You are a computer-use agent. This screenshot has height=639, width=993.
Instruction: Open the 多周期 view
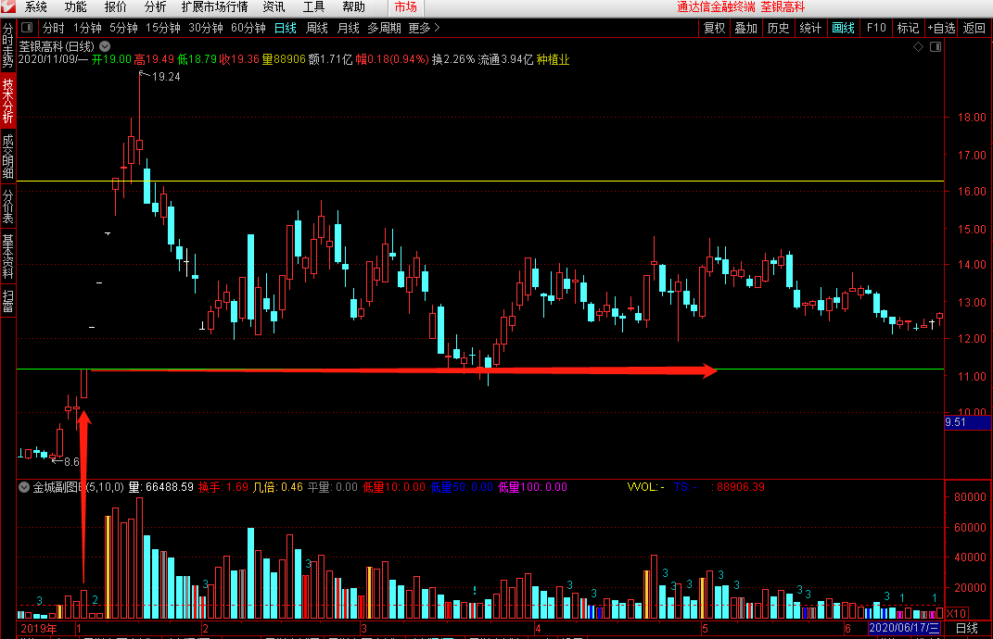[x=384, y=28]
